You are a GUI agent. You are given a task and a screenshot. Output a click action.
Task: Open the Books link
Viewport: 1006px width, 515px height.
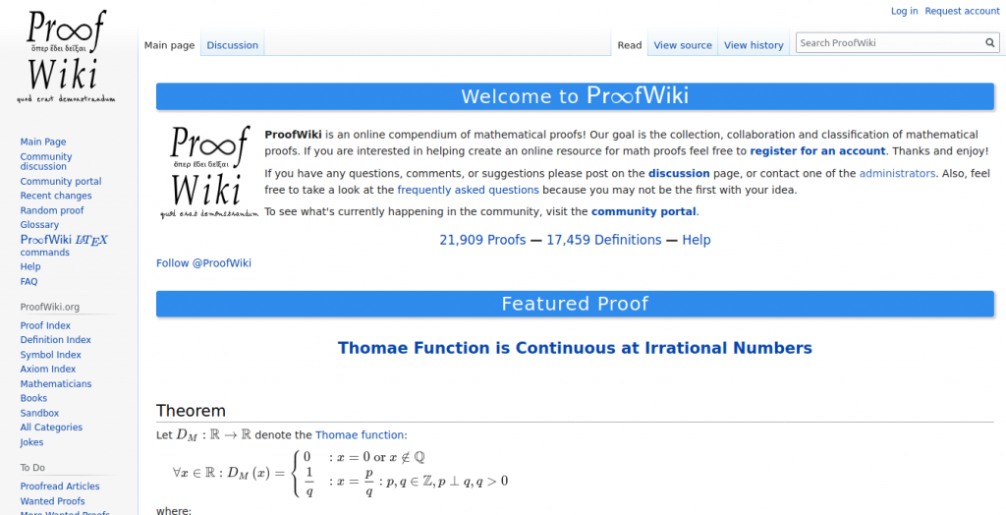click(x=33, y=398)
